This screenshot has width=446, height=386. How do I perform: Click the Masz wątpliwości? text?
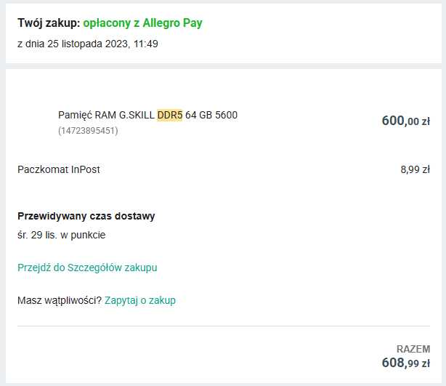click(59, 300)
